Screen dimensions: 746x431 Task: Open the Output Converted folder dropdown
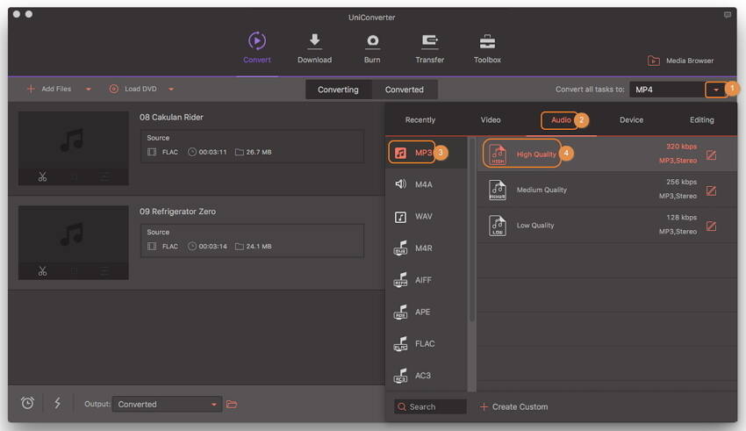167,405
